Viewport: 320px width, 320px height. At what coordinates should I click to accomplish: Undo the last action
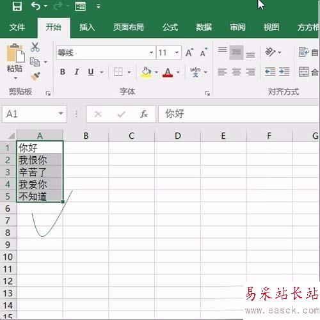pyautogui.click(x=35, y=6)
